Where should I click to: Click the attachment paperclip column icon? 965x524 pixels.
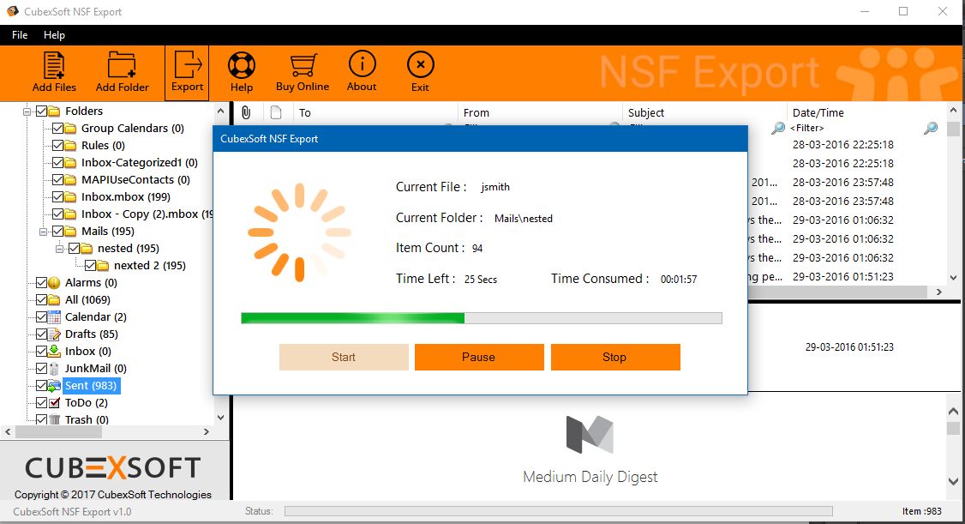[x=245, y=112]
